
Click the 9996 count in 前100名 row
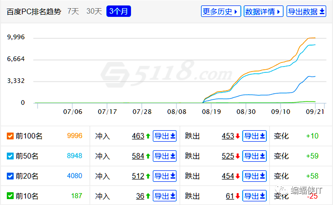[74, 136]
